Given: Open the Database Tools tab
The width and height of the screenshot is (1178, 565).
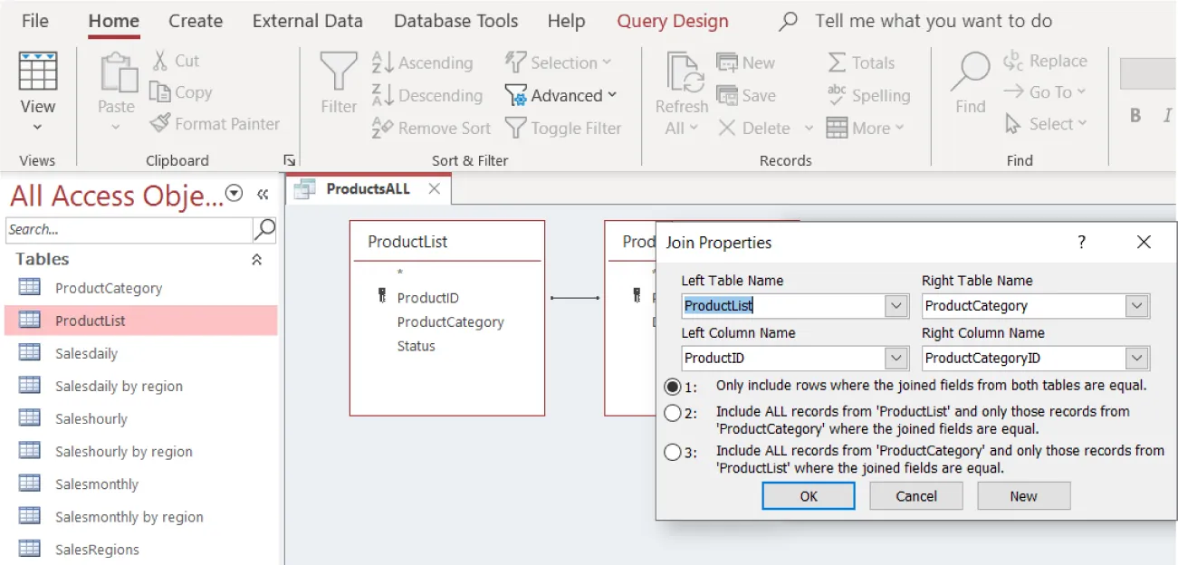Looking at the screenshot, I should point(455,20).
